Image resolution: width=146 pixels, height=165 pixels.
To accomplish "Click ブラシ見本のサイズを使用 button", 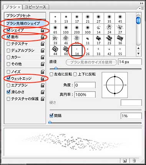I will pos(91,62).
